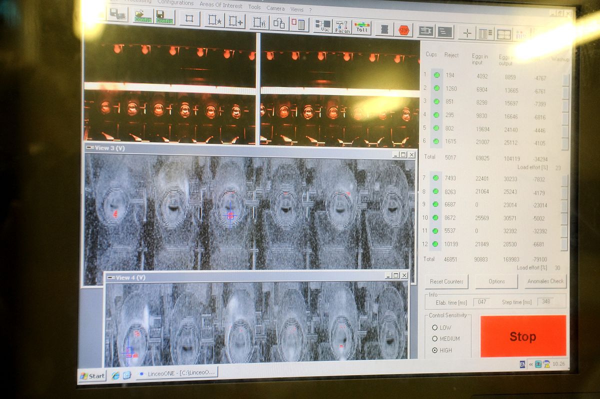Open the ? help menu
The image size is (600, 399).
pyautogui.click(x=310, y=10)
